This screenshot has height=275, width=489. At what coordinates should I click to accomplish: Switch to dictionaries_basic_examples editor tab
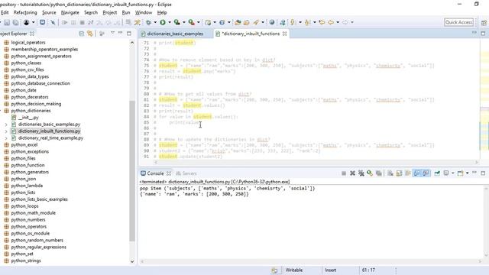coord(175,34)
